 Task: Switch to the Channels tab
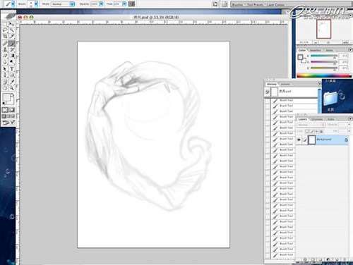click(317, 119)
